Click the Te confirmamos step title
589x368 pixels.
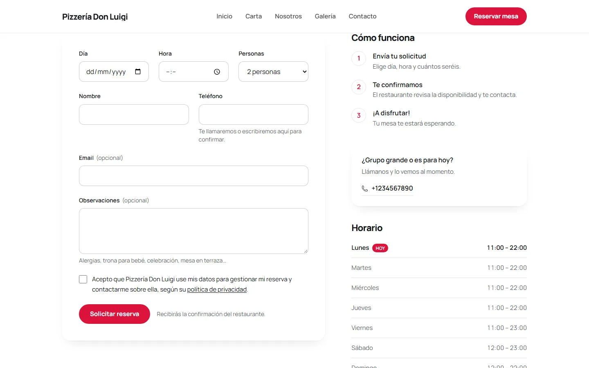click(398, 85)
